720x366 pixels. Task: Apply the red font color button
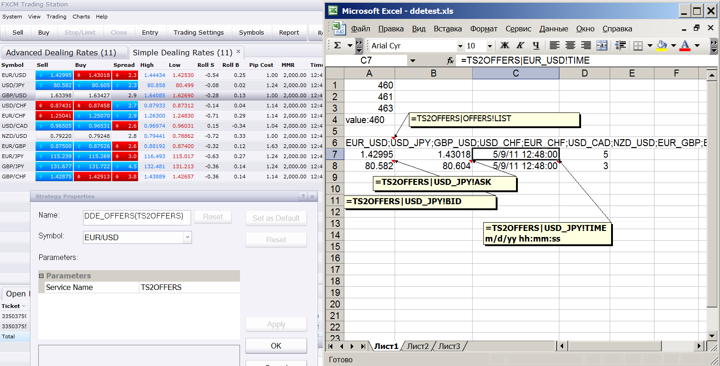coord(685,45)
